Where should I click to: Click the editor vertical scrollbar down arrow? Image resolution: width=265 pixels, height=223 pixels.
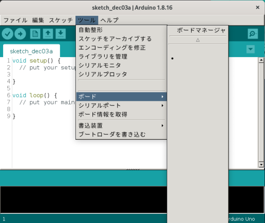(261, 164)
